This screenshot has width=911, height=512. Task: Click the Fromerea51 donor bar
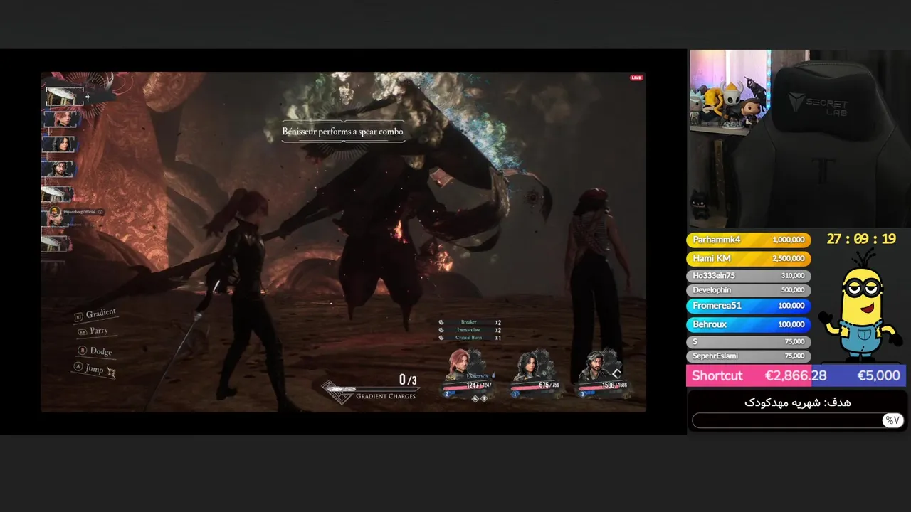point(748,306)
